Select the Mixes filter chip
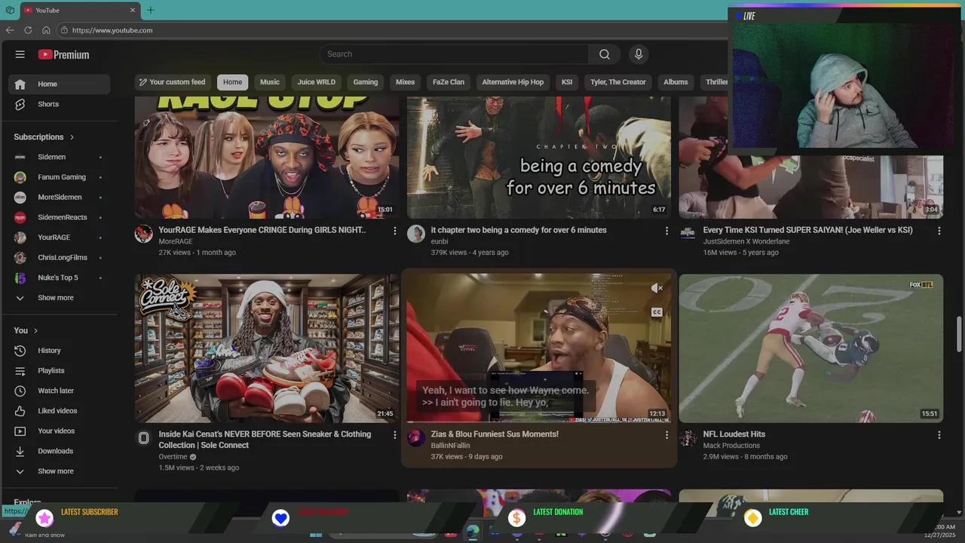Image resolution: width=965 pixels, height=543 pixels. 405,82
